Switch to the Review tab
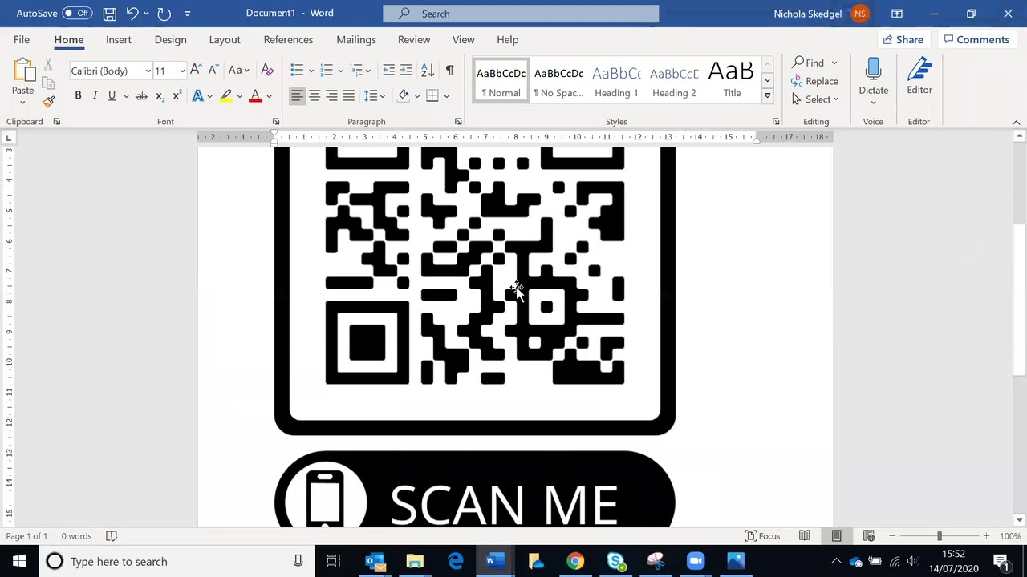1027x577 pixels. [414, 40]
